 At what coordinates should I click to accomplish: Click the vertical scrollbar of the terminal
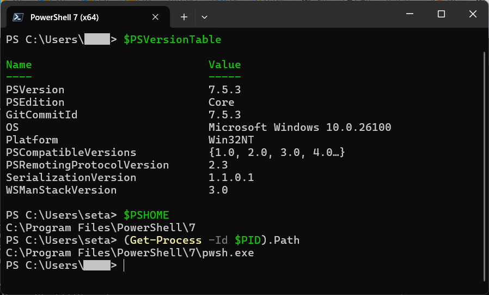pos(484,167)
